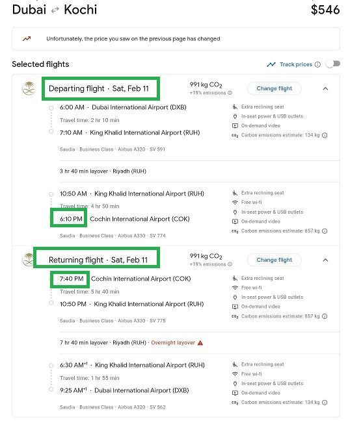Open the Track prices info icon

tap(317, 64)
